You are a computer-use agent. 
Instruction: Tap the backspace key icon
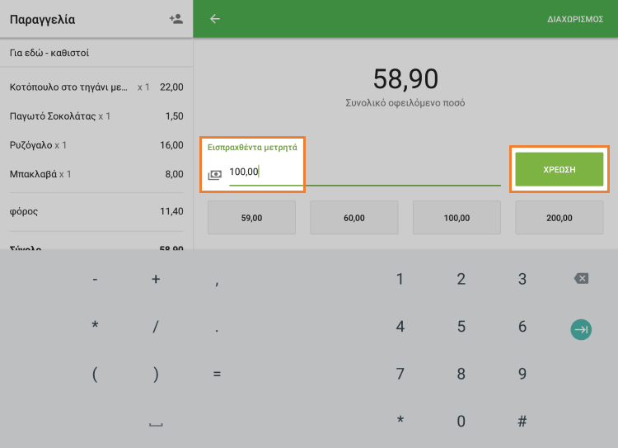[582, 279]
